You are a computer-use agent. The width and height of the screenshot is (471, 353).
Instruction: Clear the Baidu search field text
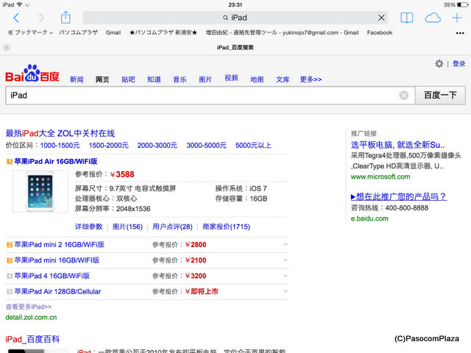[x=404, y=96]
